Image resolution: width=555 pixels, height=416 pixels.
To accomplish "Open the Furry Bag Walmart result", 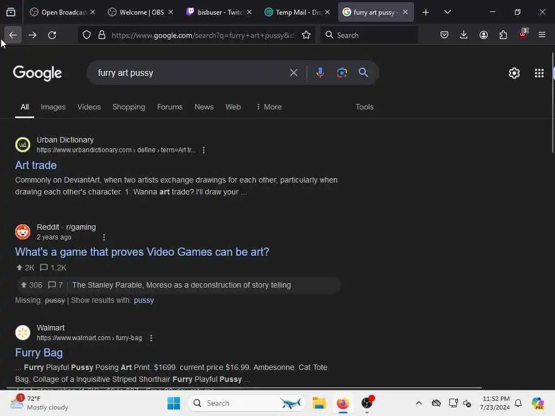I will 39,353.
